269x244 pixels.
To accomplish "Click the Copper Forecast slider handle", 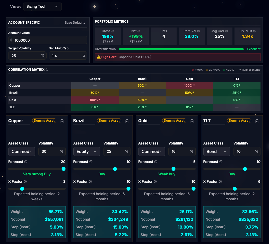I will pos(64,169).
